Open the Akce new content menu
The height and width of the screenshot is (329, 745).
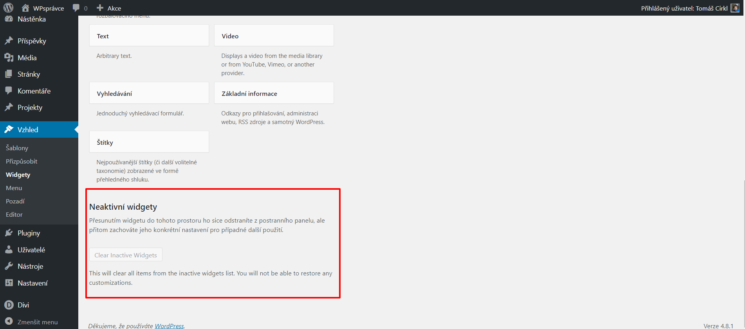pos(109,8)
